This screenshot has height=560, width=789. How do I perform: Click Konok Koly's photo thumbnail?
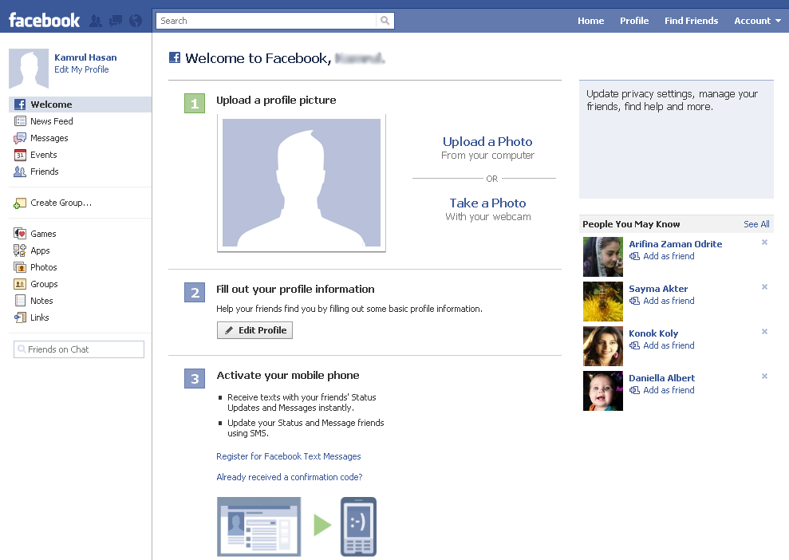click(x=603, y=346)
